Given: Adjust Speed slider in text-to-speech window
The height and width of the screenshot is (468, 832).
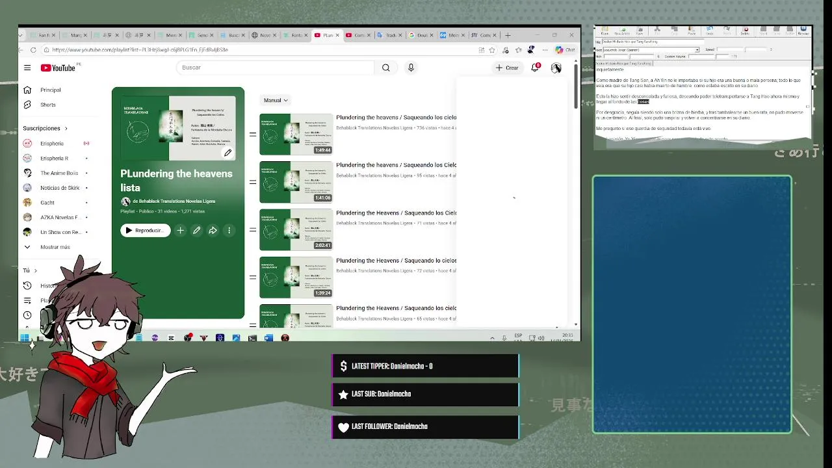Looking at the screenshot, I should (741, 50).
